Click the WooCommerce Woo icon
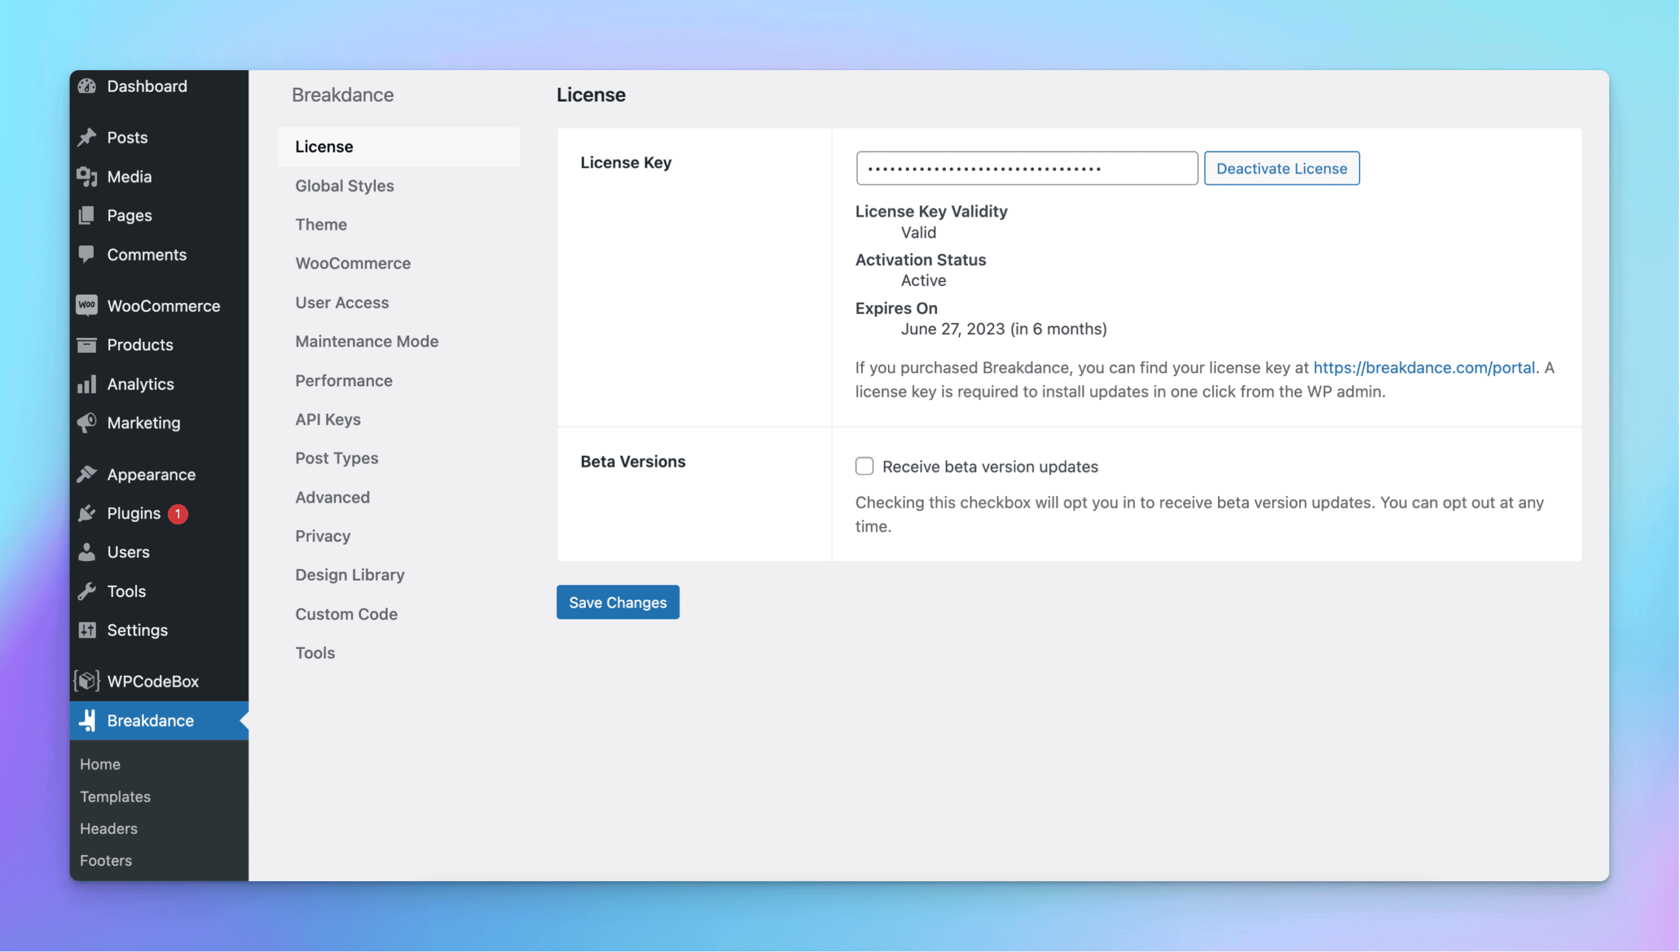Viewport: 1680px width, 952px height. tap(87, 305)
